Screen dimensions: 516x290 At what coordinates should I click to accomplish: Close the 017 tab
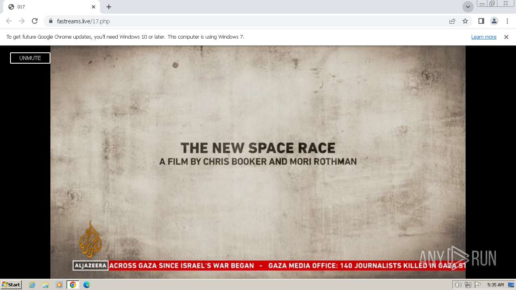tap(94, 7)
